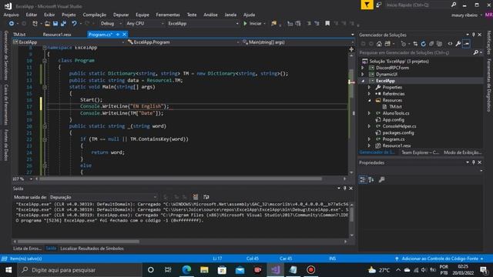Toggle word wrap in the output panel
The height and width of the screenshot is (277, 493).
coord(206,197)
